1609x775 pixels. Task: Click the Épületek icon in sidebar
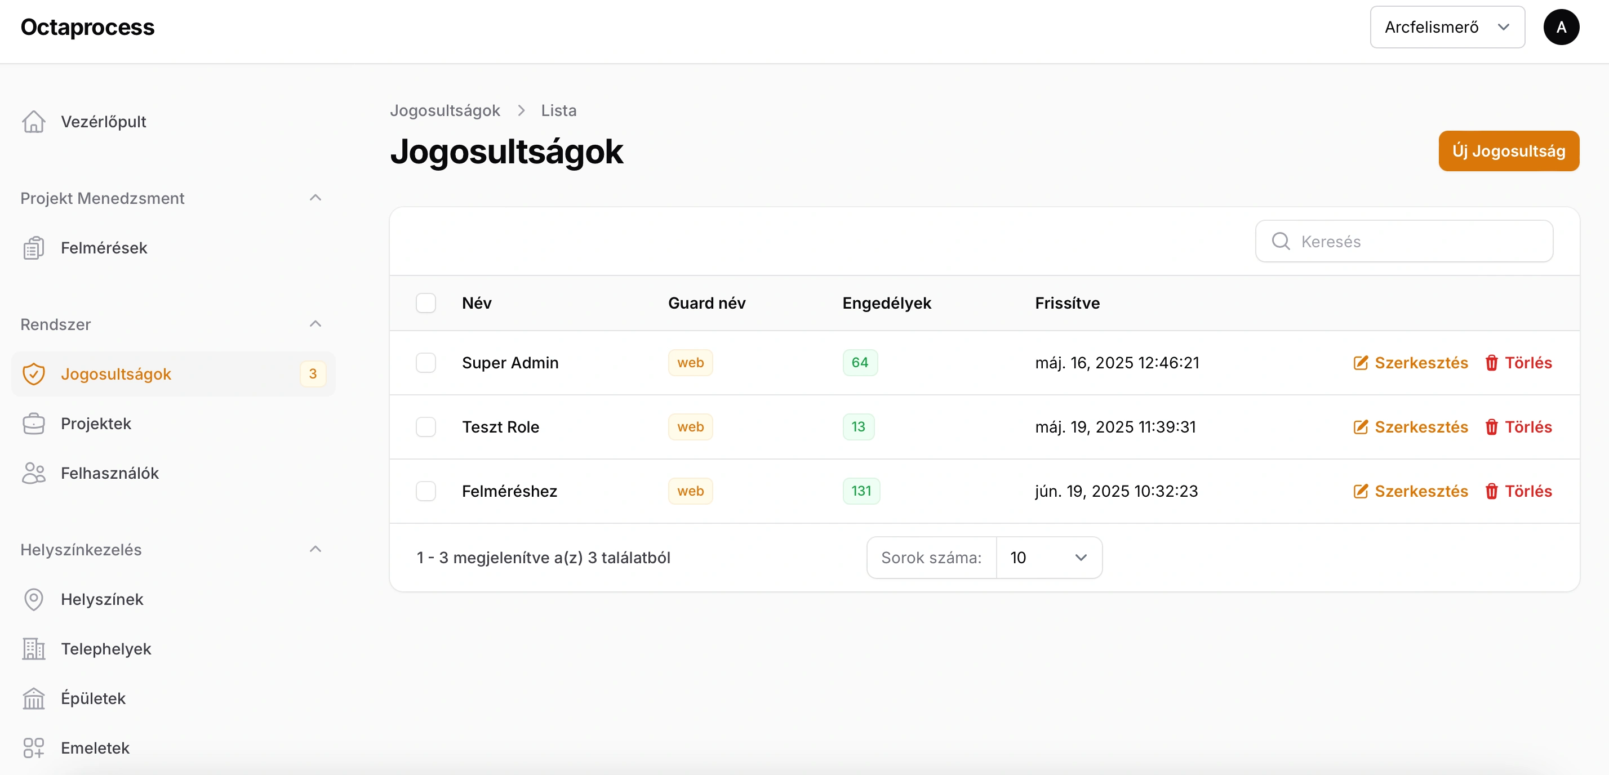point(34,698)
